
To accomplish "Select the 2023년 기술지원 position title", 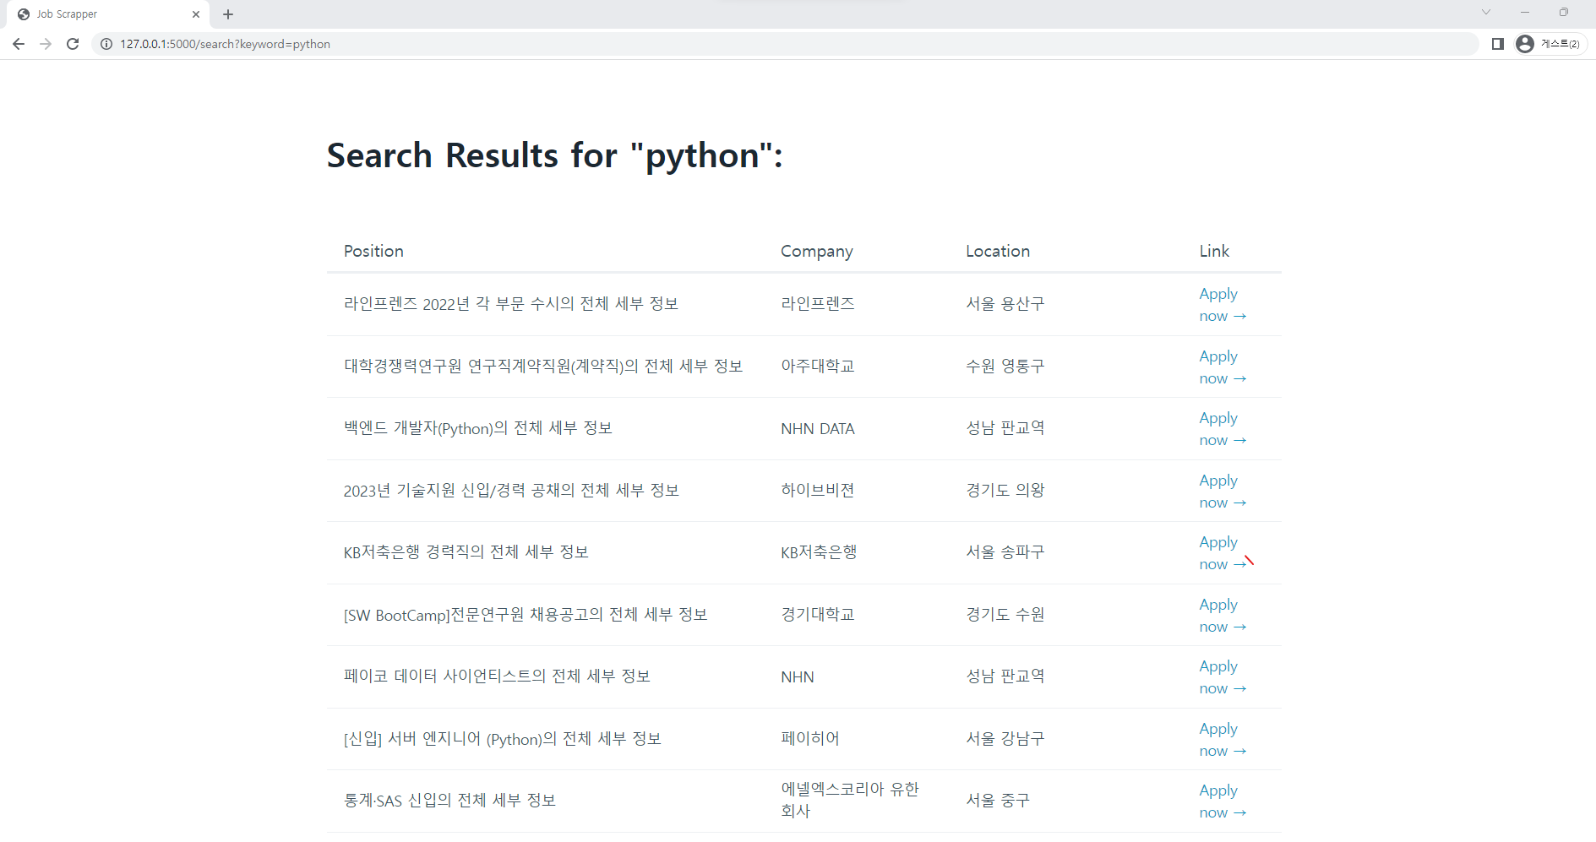I will point(511,491).
